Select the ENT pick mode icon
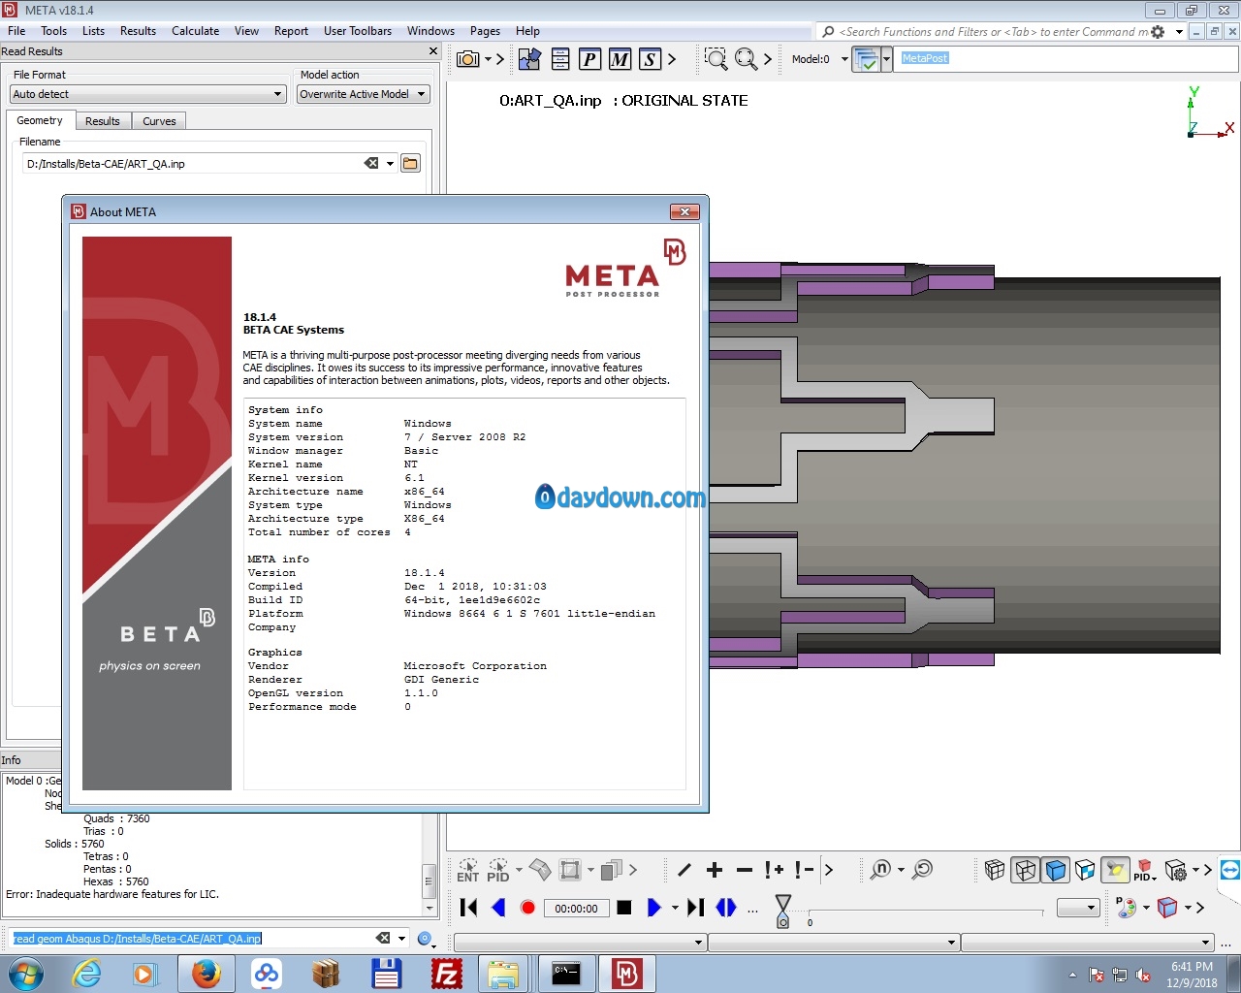The image size is (1241, 993). (x=468, y=870)
